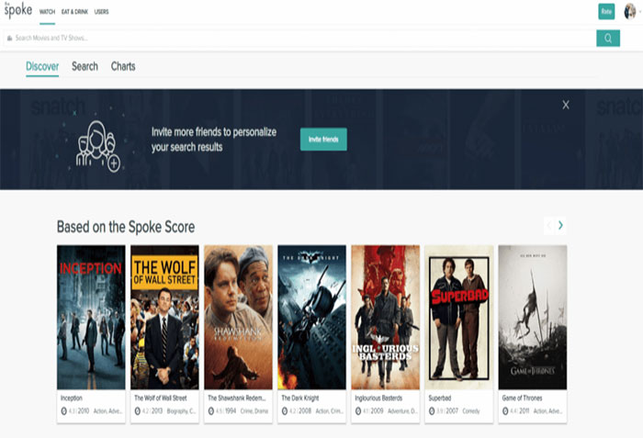This screenshot has height=438, width=643.
Task: Click The Dark Knight title link
Action: (x=300, y=399)
